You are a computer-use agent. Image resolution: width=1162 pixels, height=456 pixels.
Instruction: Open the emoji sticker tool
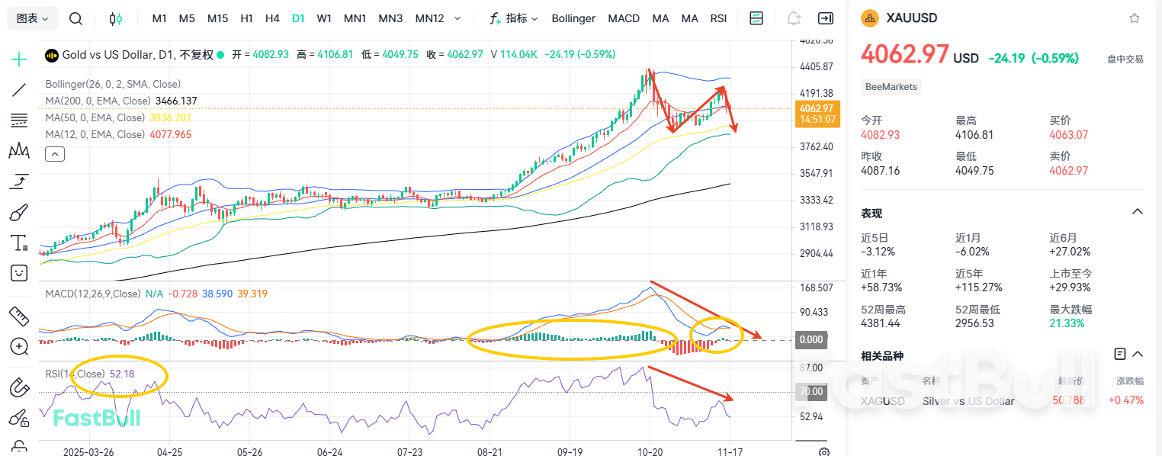coord(18,272)
